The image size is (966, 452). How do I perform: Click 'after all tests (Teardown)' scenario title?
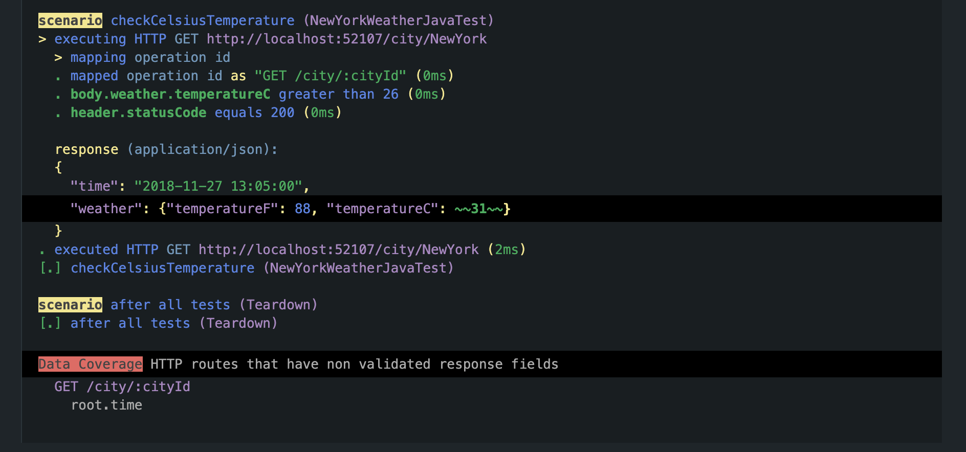(x=214, y=305)
